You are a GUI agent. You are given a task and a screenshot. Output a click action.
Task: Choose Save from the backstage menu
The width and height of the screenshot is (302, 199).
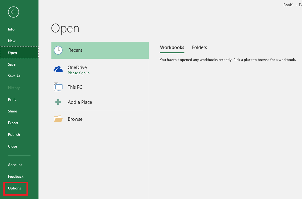click(x=12, y=64)
